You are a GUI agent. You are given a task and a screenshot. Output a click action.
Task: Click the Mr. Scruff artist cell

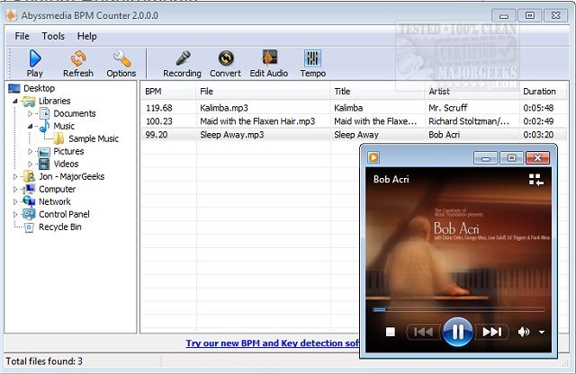pos(448,108)
